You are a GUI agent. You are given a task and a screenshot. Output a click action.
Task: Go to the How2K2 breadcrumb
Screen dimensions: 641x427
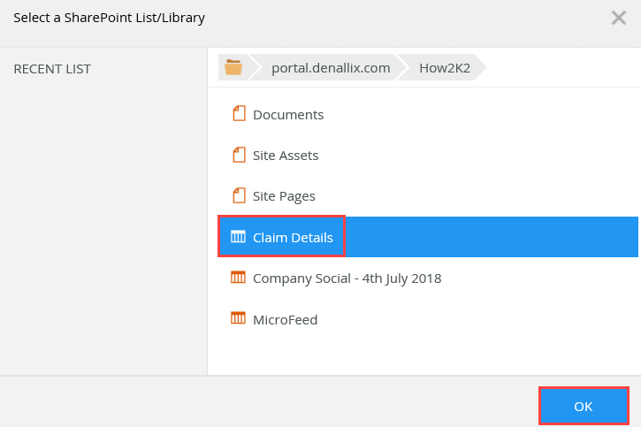coord(445,68)
